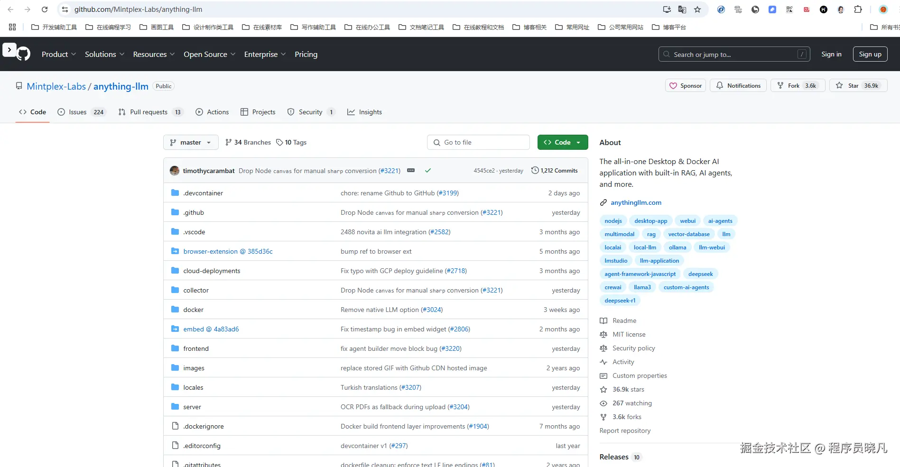Viewport: 900px width, 467px height.
Task: Click the browser address bar URL
Action: point(138,9)
